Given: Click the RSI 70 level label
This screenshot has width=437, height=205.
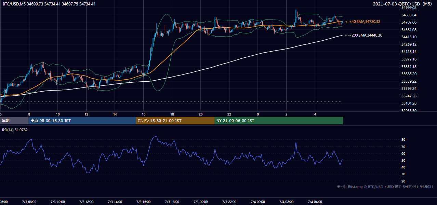Looking at the screenshot, I should click(x=403, y=147).
